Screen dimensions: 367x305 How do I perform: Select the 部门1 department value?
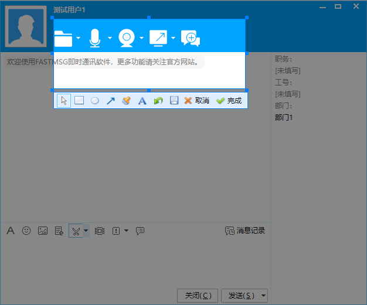click(284, 117)
